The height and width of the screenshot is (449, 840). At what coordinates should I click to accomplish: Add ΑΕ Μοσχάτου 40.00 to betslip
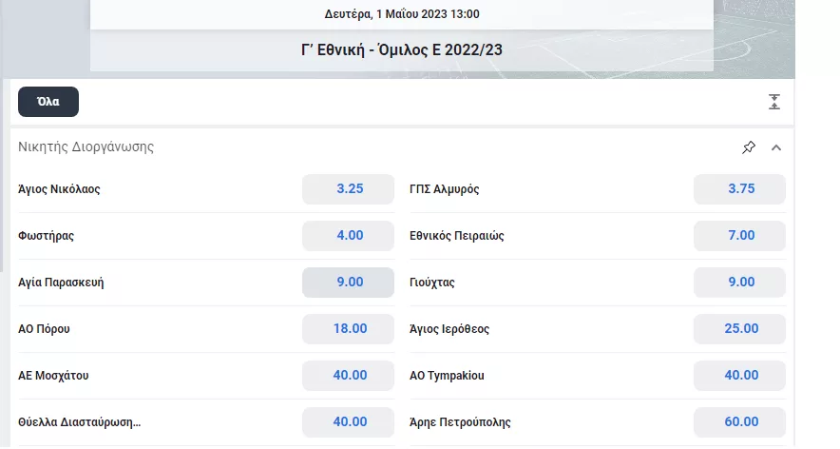348,376
